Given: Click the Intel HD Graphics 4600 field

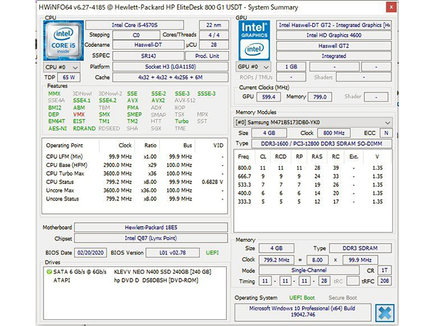Looking at the screenshot, I should [x=334, y=35].
